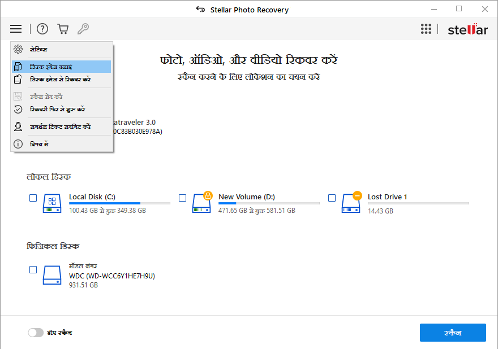Image resolution: width=498 pixels, height=349 pixels.
Task: Click the Lost Drive 1 drive icon
Action: [351, 202]
